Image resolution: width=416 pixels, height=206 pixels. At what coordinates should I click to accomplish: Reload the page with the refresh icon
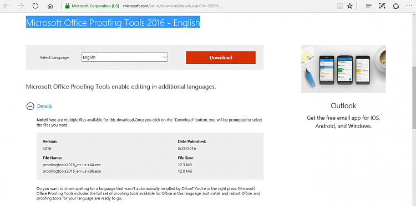click(x=35, y=6)
